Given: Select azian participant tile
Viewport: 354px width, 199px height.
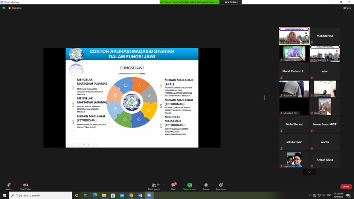Looking at the screenshot, I should (325, 71).
